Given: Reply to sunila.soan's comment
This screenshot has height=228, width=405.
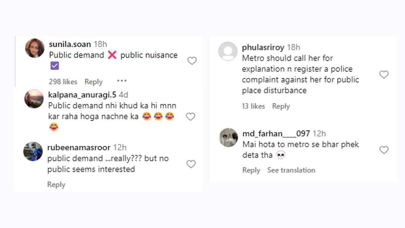Looking at the screenshot, I should point(93,82).
